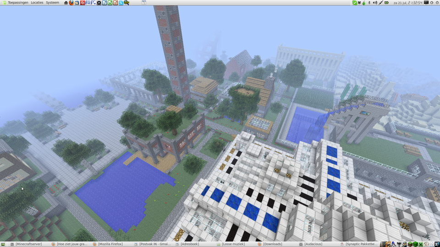The width and height of the screenshot is (440, 247).
Task: Open the LibreOffice Writer launcher icon
Action: coord(104,3)
